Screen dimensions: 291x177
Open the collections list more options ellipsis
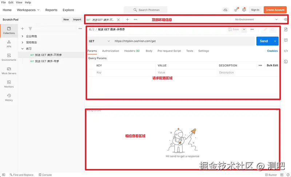80,29
